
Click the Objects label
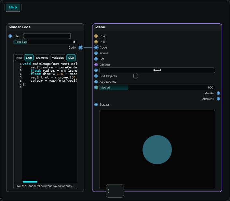coord(105,65)
